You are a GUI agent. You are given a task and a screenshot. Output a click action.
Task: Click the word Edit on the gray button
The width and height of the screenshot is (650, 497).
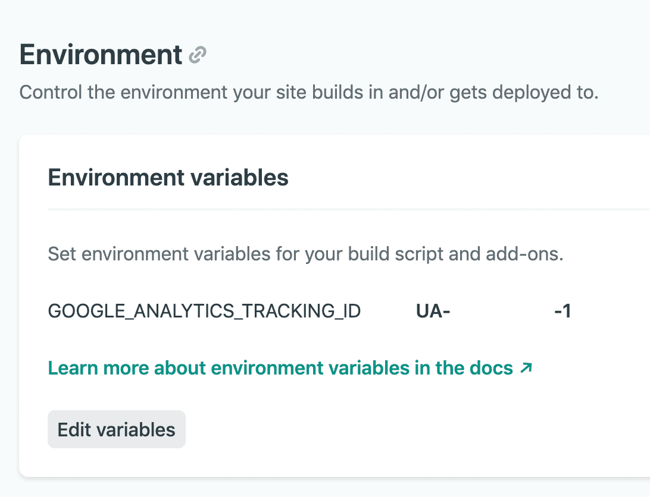point(74,430)
